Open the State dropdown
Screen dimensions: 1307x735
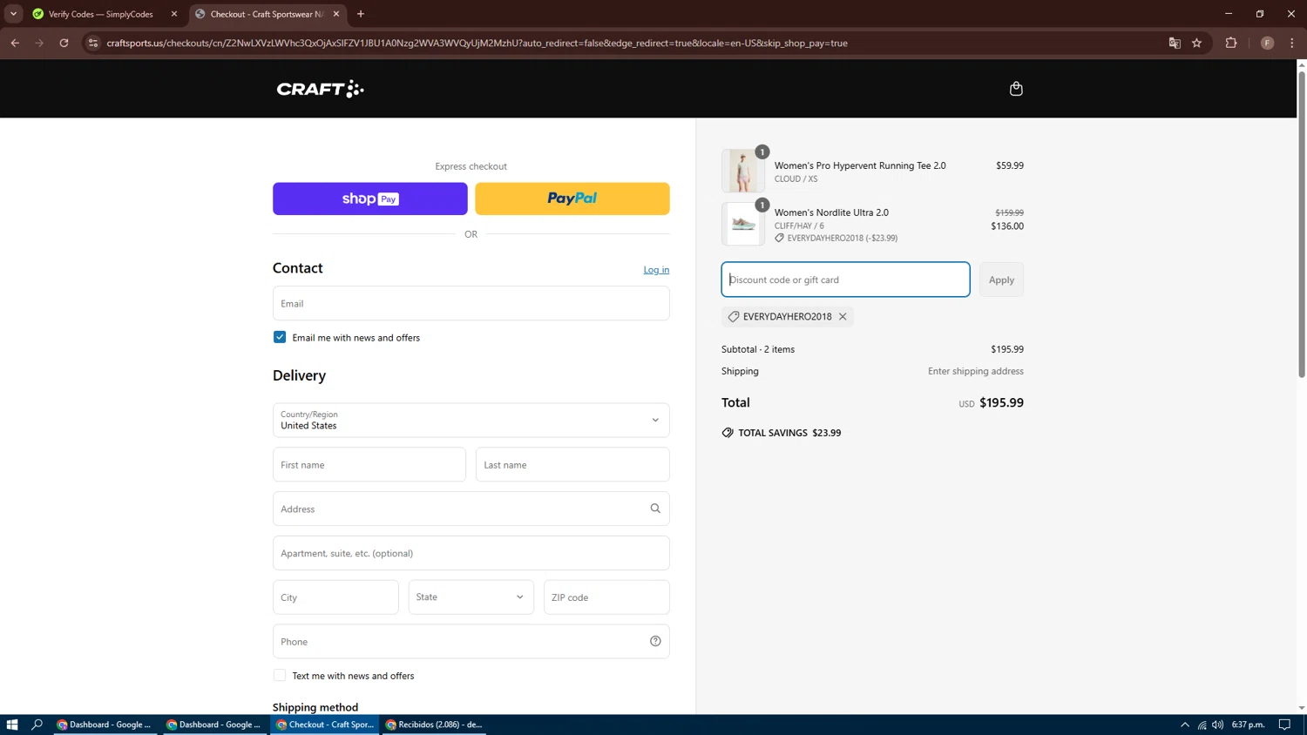[x=471, y=597]
